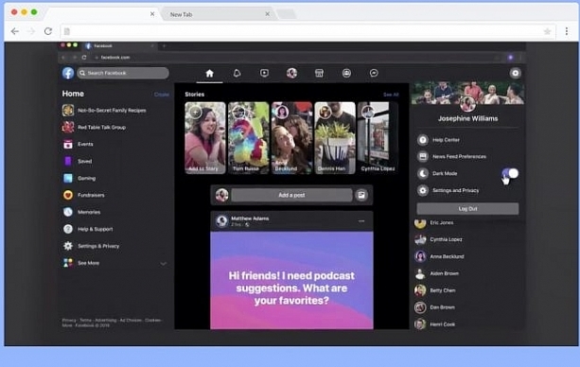Open the Add to Story thumbnail
The width and height of the screenshot is (580, 367).
coord(205,138)
